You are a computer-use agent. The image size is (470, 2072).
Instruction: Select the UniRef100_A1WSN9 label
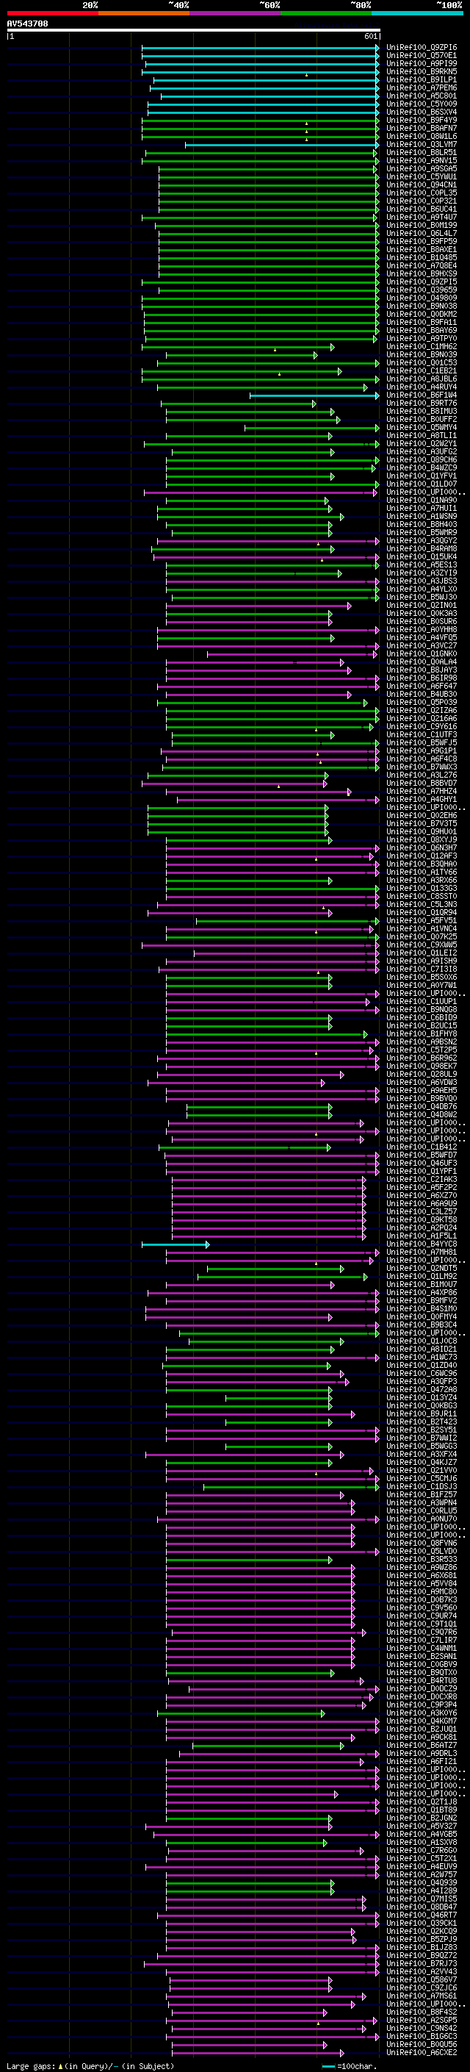[421, 517]
